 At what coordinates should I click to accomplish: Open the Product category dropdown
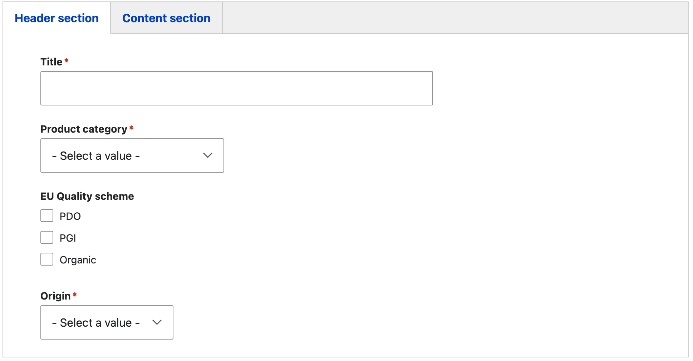pyautogui.click(x=132, y=155)
